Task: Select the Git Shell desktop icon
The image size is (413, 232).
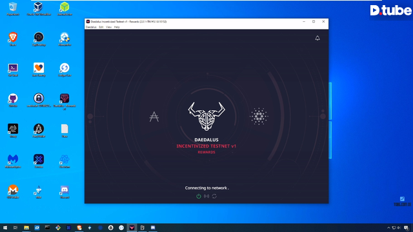Action: (x=13, y=70)
